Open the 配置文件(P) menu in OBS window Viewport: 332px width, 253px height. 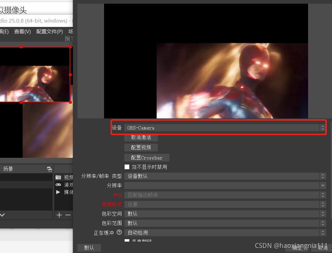coord(49,32)
